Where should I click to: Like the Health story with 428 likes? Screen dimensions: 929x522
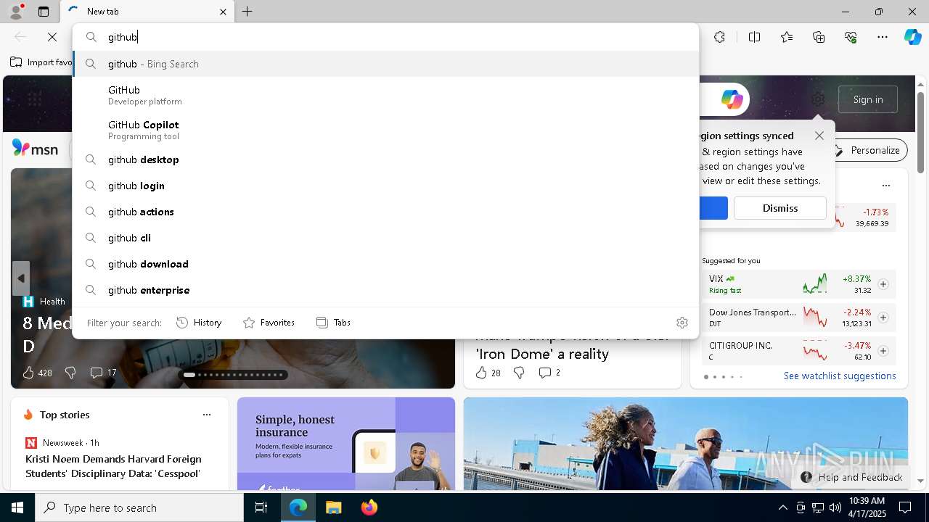click(x=37, y=373)
